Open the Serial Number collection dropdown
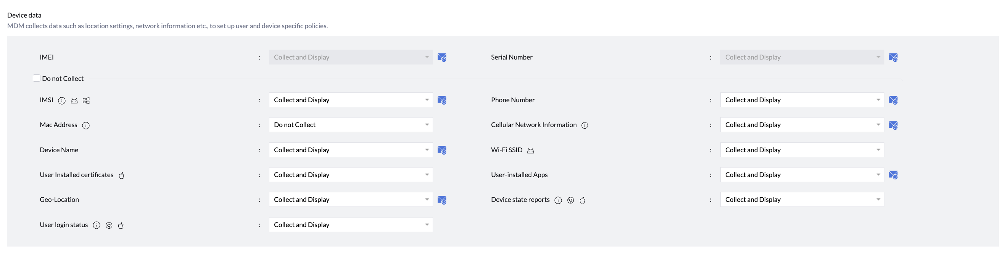1008x258 pixels. tap(802, 57)
